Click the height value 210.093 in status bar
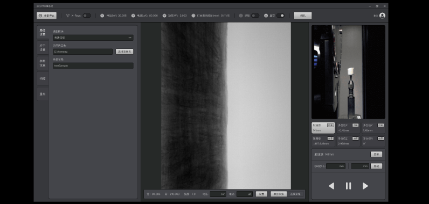The image size is (429, 204). tap(174, 194)
